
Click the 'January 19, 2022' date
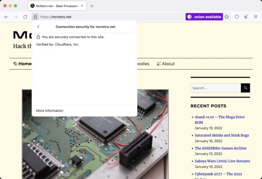(x=208, y=128)
